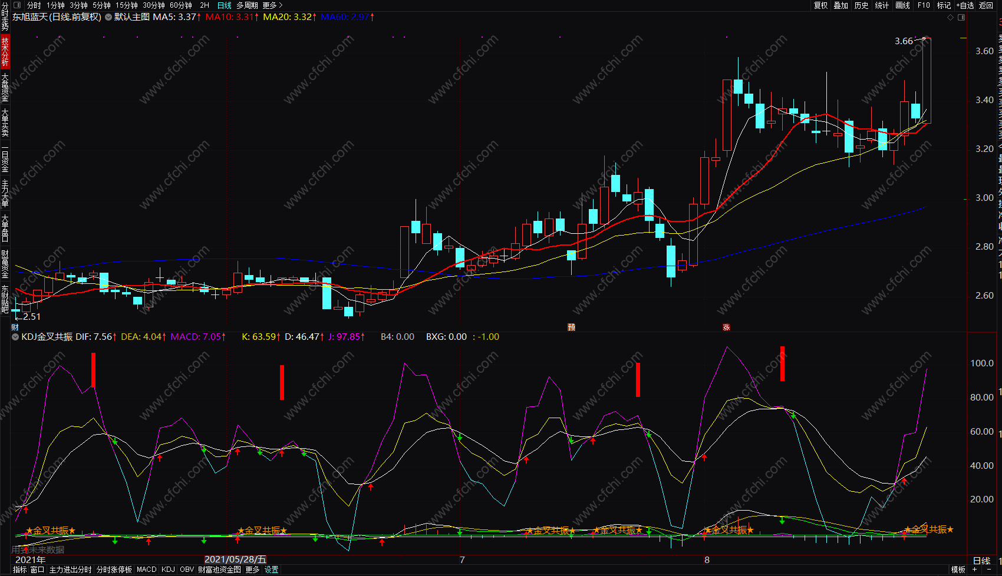
Task: Open the 主力大单 sidebar tab
Action: pos(5,194)
